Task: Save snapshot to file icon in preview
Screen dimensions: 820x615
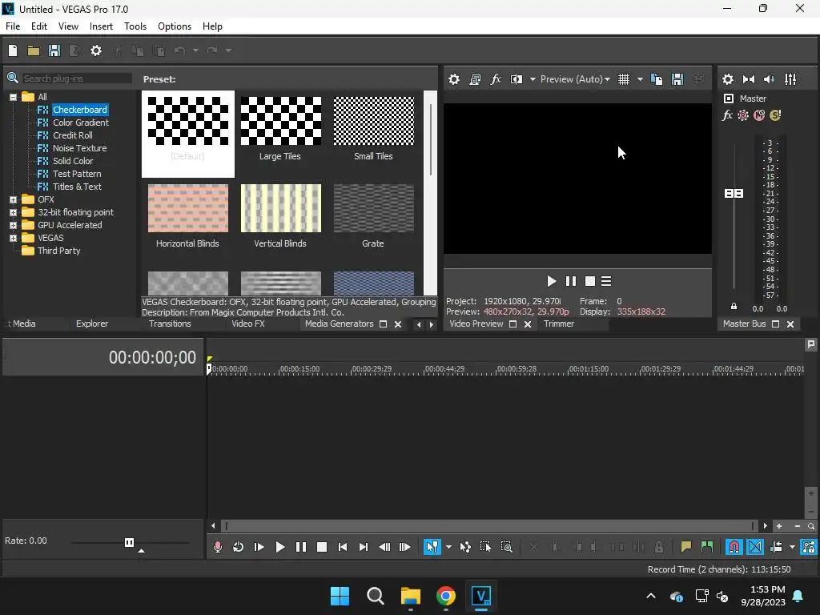Action: point(677,79)
